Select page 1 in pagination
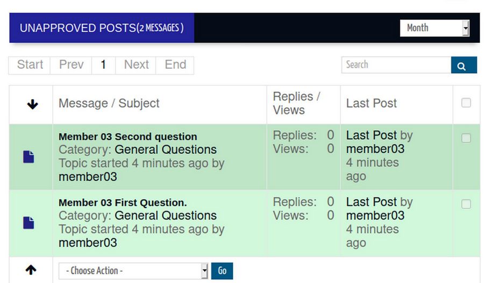 point(103,65)
